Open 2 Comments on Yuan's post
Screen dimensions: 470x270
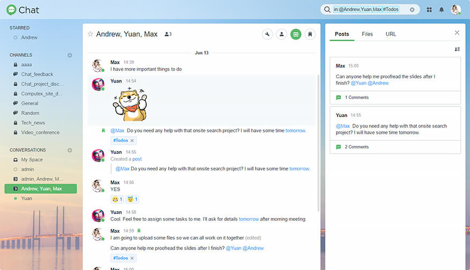[x=356, y=147]
